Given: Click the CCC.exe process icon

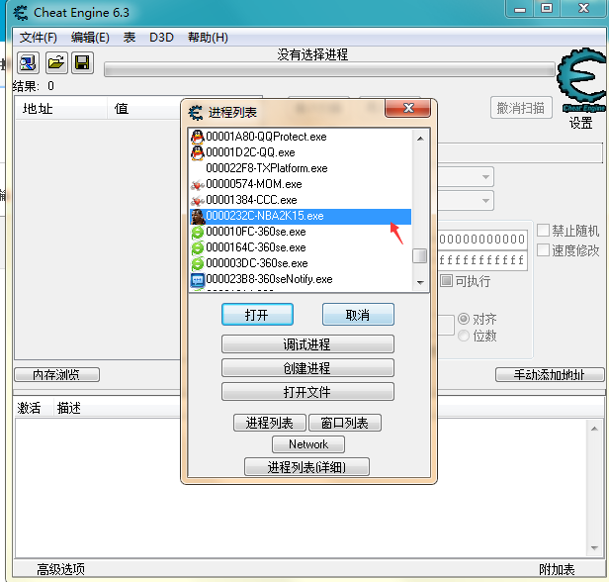Looking at the screenshot, I should point(198,201).
